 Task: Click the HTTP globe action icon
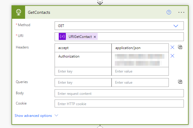18,12
